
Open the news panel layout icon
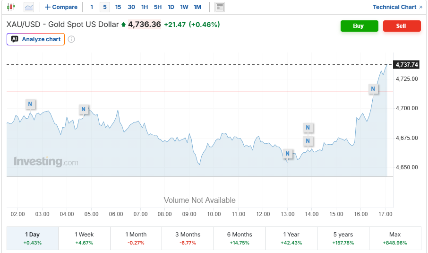[220, 7]
